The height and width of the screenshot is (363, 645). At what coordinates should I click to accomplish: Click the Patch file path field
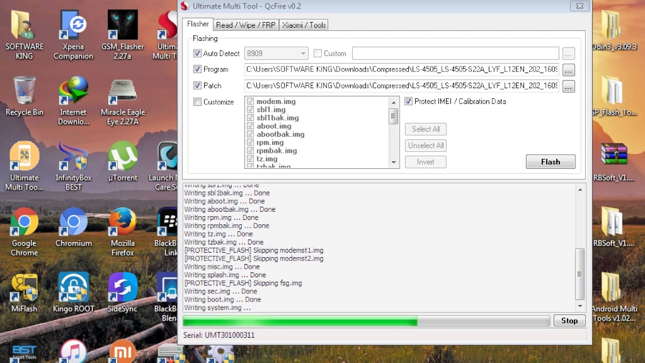[402, 86]
